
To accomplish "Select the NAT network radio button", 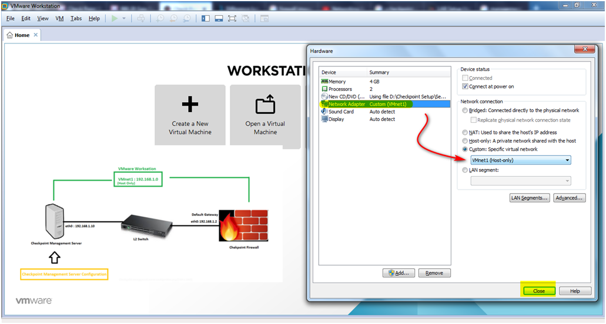I will click(465, 132).
